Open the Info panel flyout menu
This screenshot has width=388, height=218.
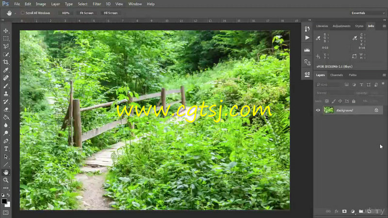[x=384, y=26]
